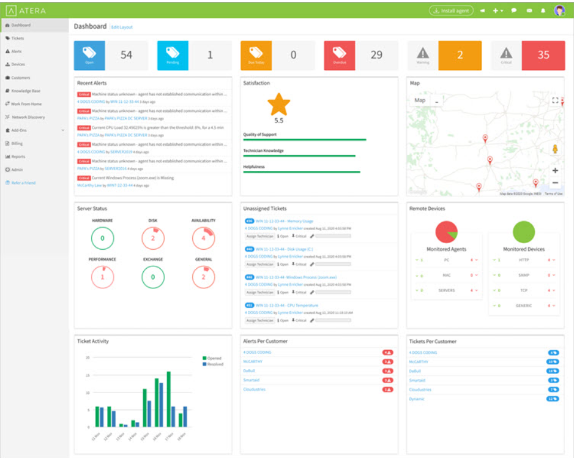
Task: Click the Exchange server status circle
Action: [x=153, y=277]
